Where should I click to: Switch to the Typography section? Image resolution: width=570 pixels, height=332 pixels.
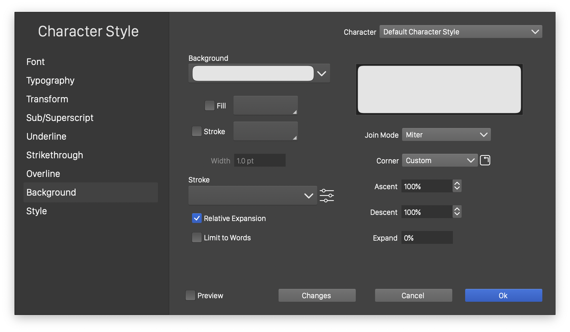[51, 80]
